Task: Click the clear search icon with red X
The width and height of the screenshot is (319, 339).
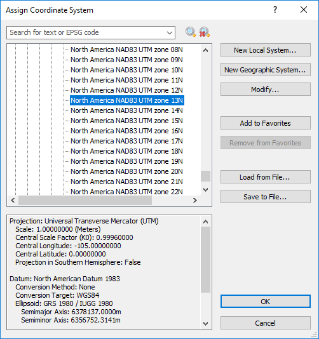Action: tap(204, 32)
